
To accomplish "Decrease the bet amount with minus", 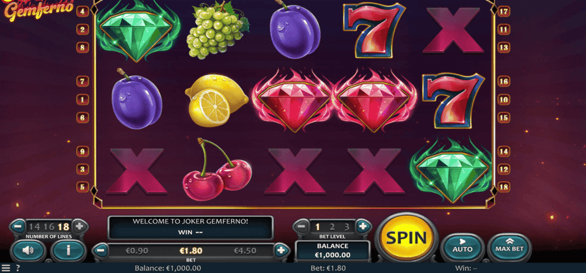I will click(x=100, y=251).
